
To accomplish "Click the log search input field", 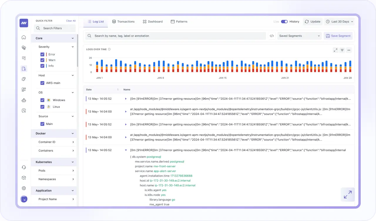I will click(x=176, y=36).
